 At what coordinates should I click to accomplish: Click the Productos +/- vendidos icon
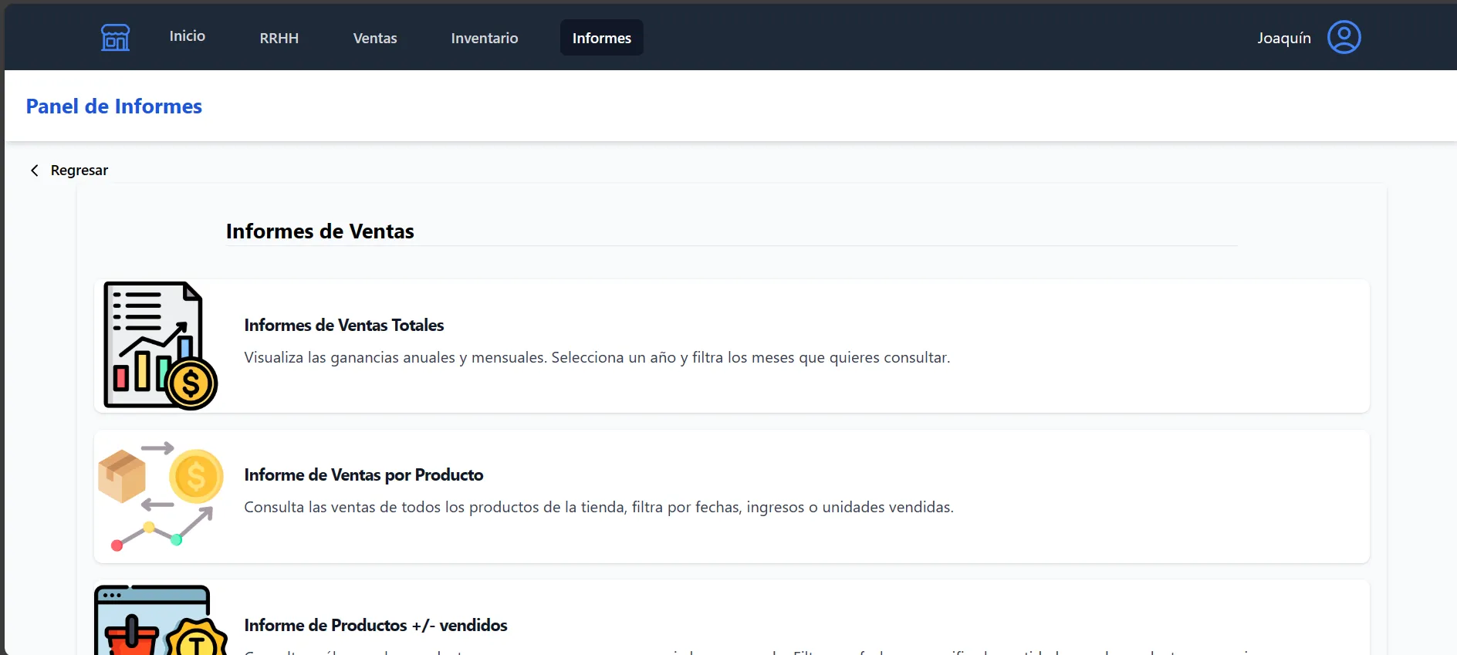161,620
